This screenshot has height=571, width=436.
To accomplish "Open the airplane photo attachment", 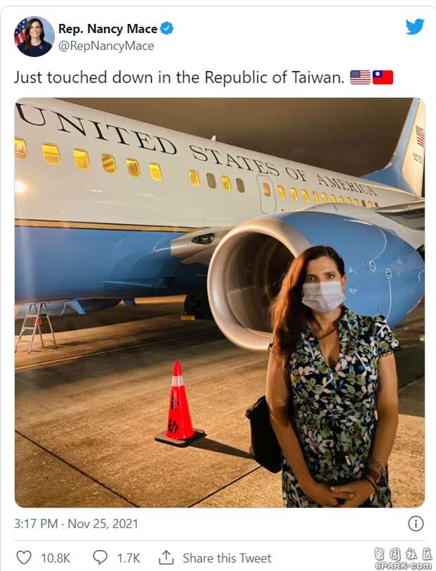I will tap(220, 302).
